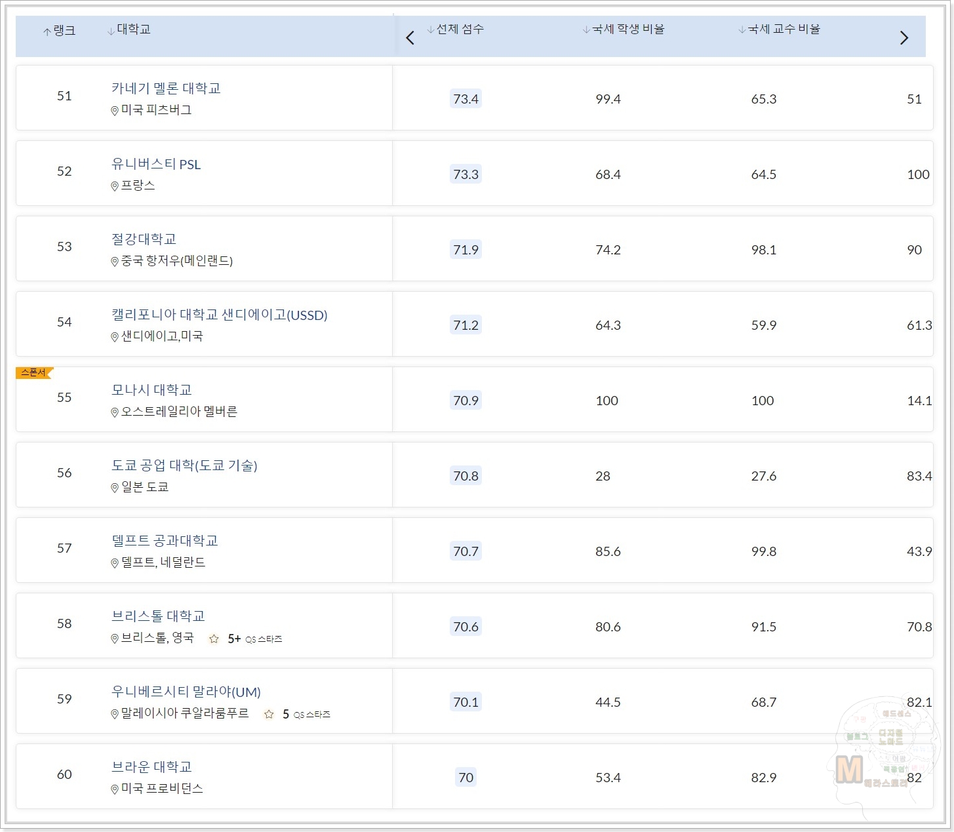Click location pin beside 오스트레일리아 멜버른
This screenshot has width=954, height=832.
[115, 412]
